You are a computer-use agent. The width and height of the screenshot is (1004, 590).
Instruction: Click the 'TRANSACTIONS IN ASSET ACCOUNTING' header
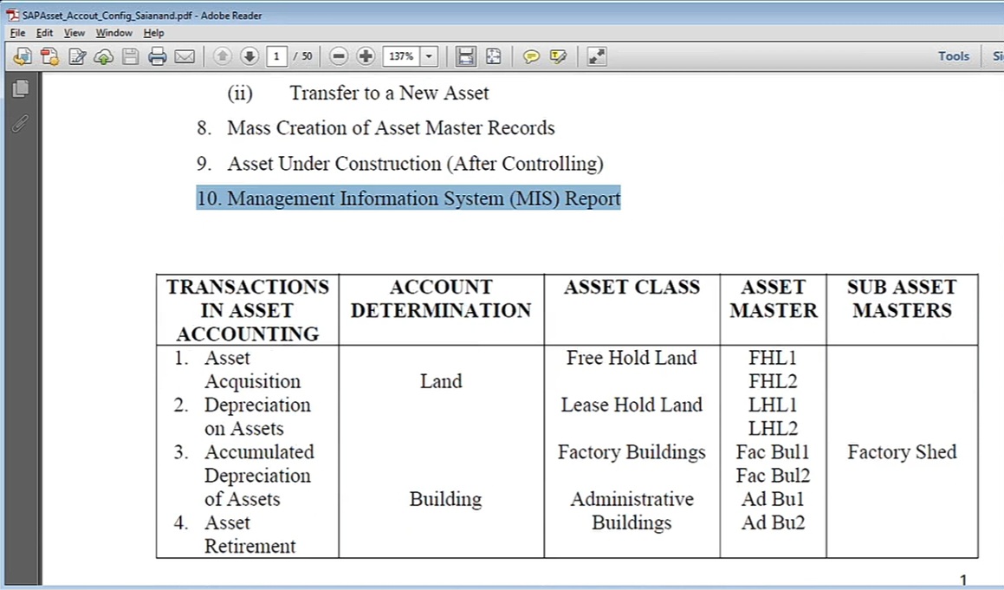tap(247, 310)
